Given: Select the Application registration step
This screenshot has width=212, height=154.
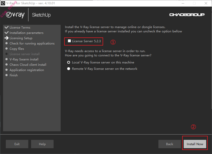Looking at the screenshot, I should (x=27, y=70).
